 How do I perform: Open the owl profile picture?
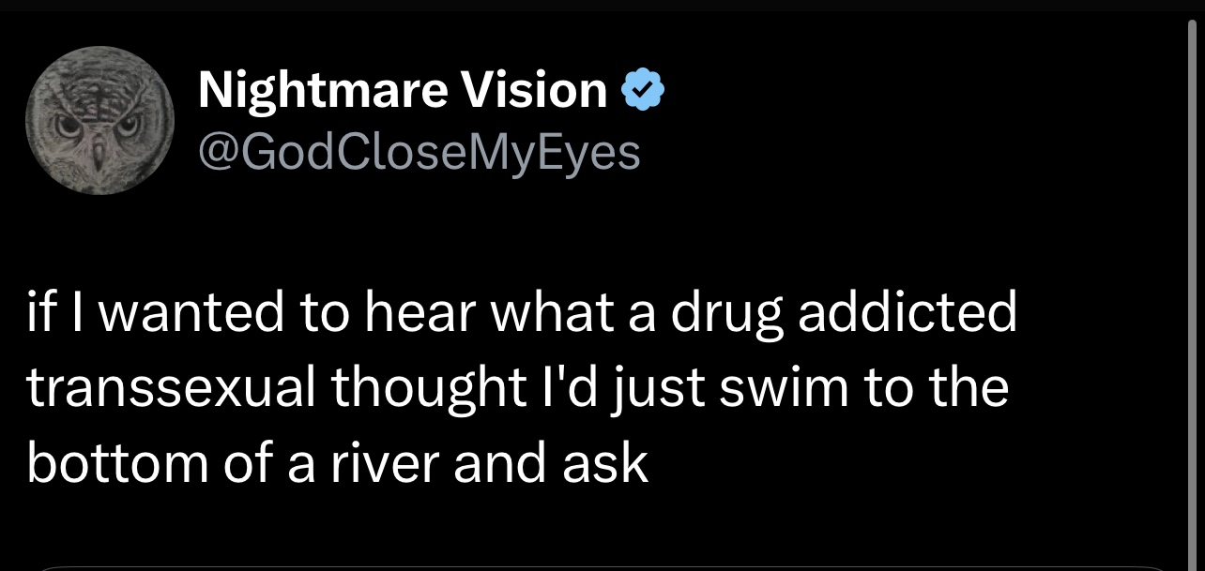click(x=99, y=120)
